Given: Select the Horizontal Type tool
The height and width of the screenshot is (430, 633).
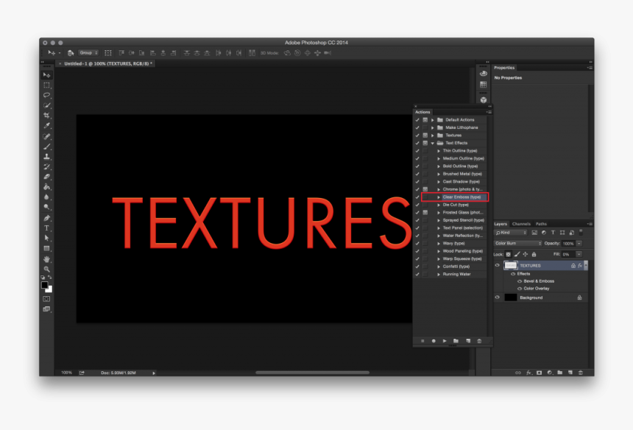Looking at the screenshot, I should coord(47,228).
